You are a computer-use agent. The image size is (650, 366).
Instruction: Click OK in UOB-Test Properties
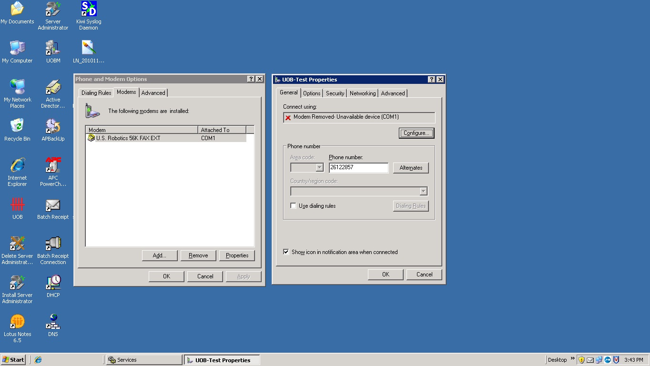[x=386, y=274]
